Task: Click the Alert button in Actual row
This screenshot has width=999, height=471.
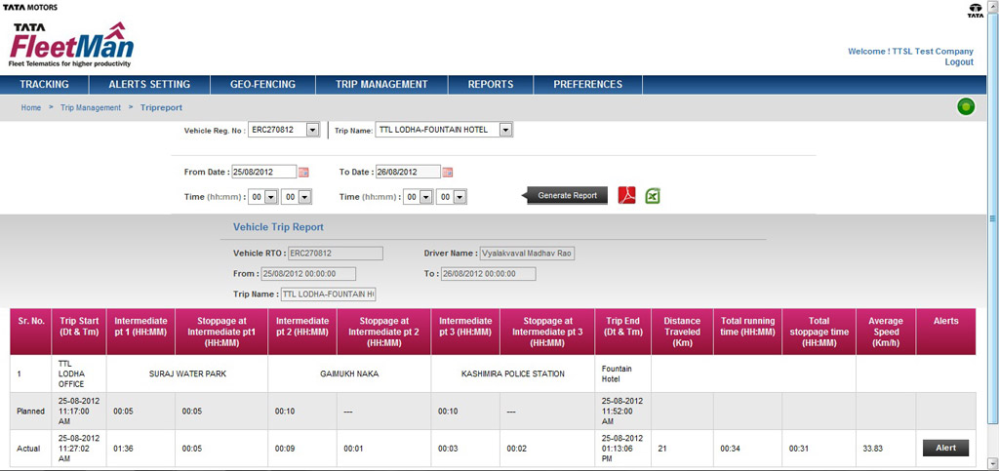Action: pos(945,449)
